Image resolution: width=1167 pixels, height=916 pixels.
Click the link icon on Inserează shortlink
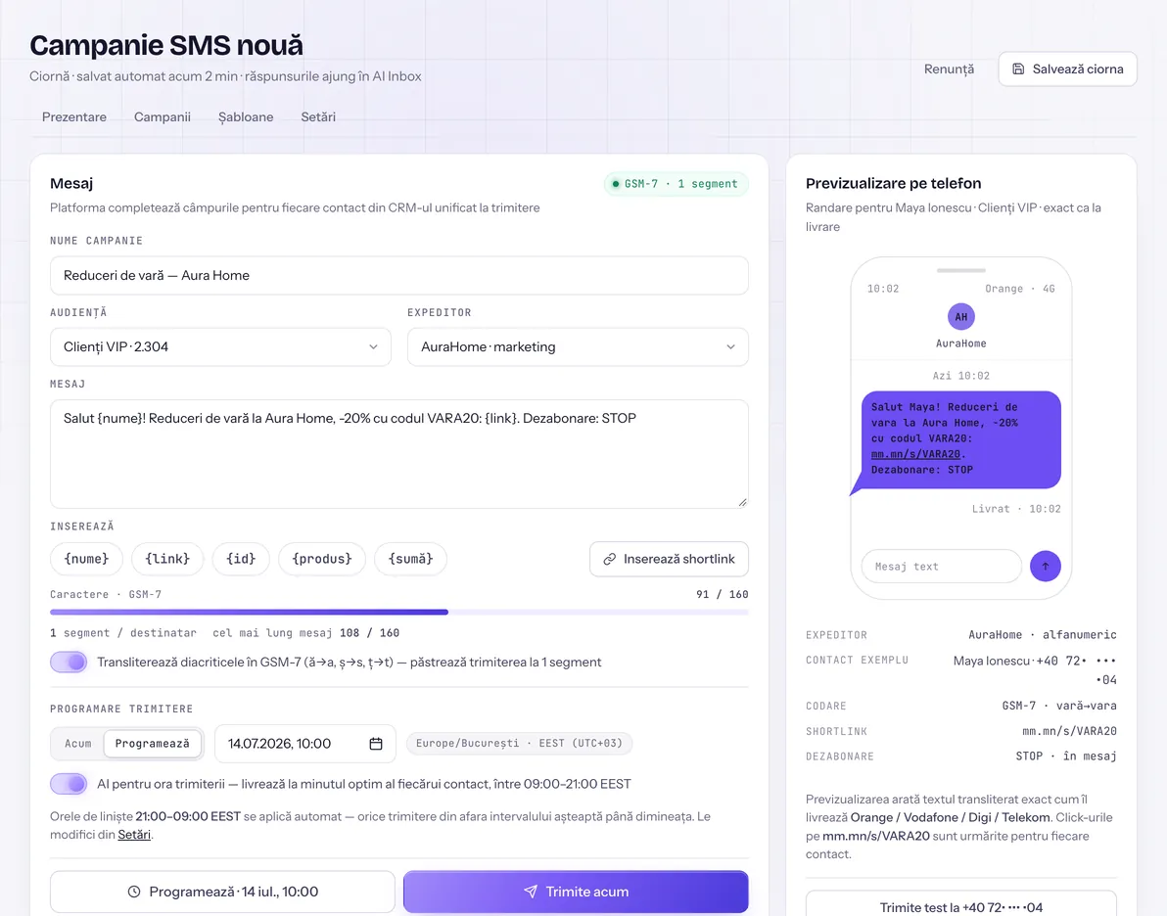(x=610, y=559)
